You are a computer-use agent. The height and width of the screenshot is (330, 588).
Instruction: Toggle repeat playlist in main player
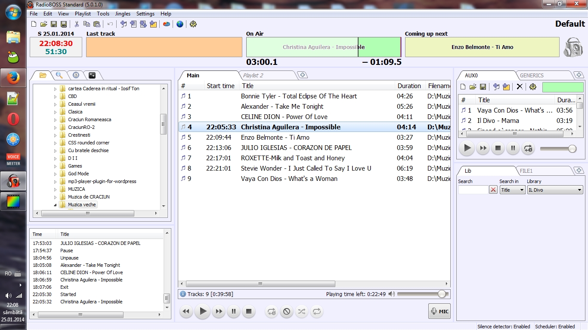[317, 312]
